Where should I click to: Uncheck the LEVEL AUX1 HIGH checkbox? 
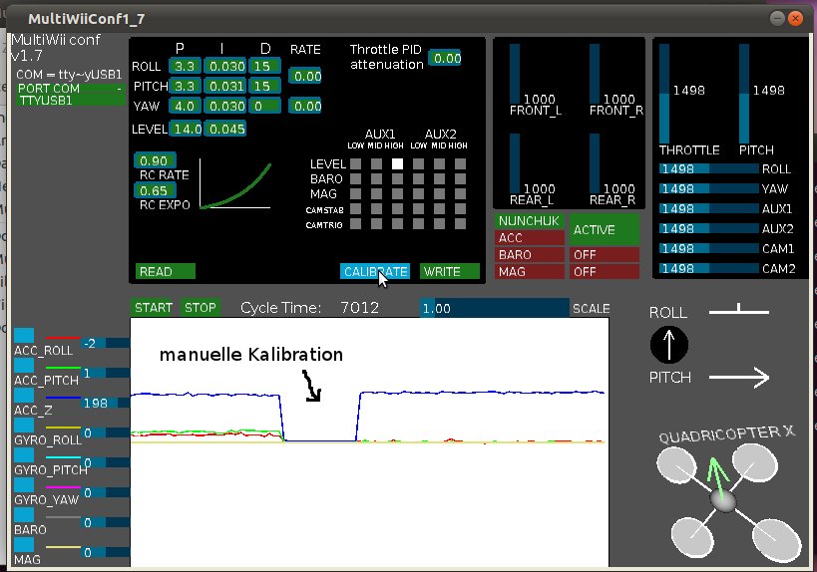click(397, 164)
